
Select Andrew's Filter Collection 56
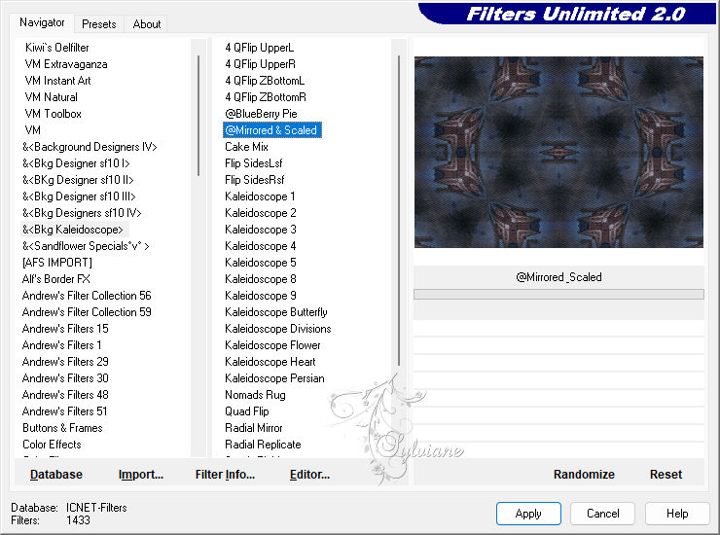coord(87,296)
